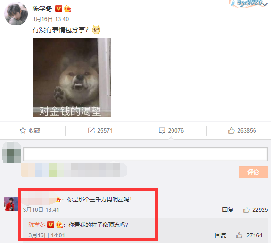Click the orange 评论 submit button
The width and height of the screenshot is (271, 243).
254,172
